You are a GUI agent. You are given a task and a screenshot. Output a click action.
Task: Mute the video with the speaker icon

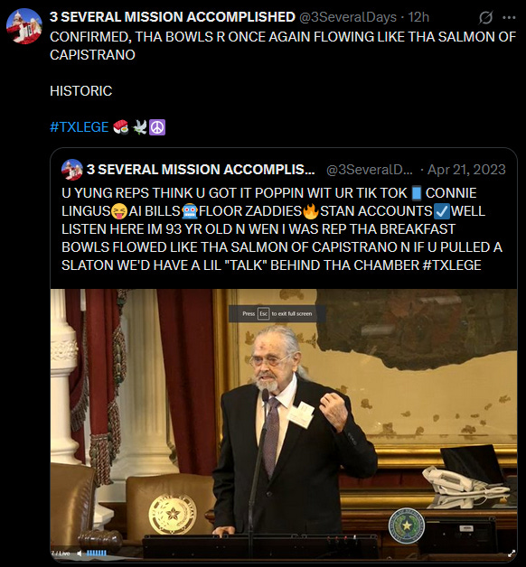[80, 553]
